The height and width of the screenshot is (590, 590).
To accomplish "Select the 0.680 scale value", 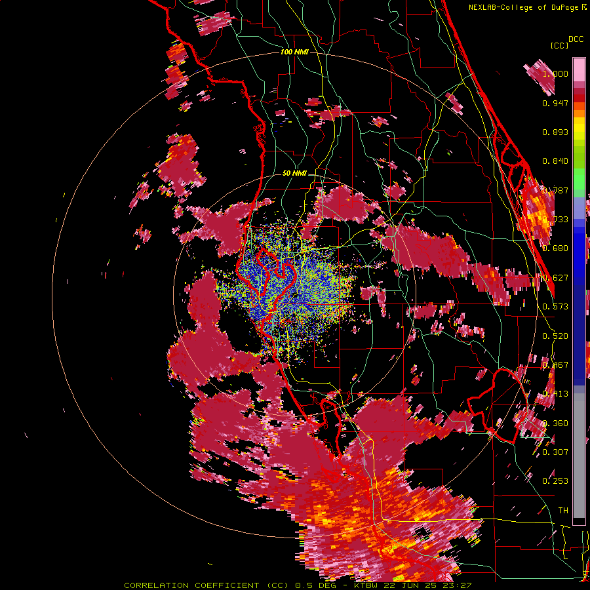I will 555,248.
